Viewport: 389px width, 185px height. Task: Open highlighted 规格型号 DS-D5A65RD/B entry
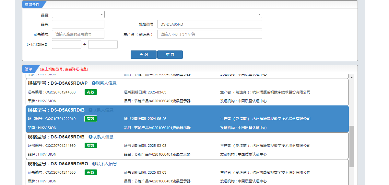coord(56,110)
